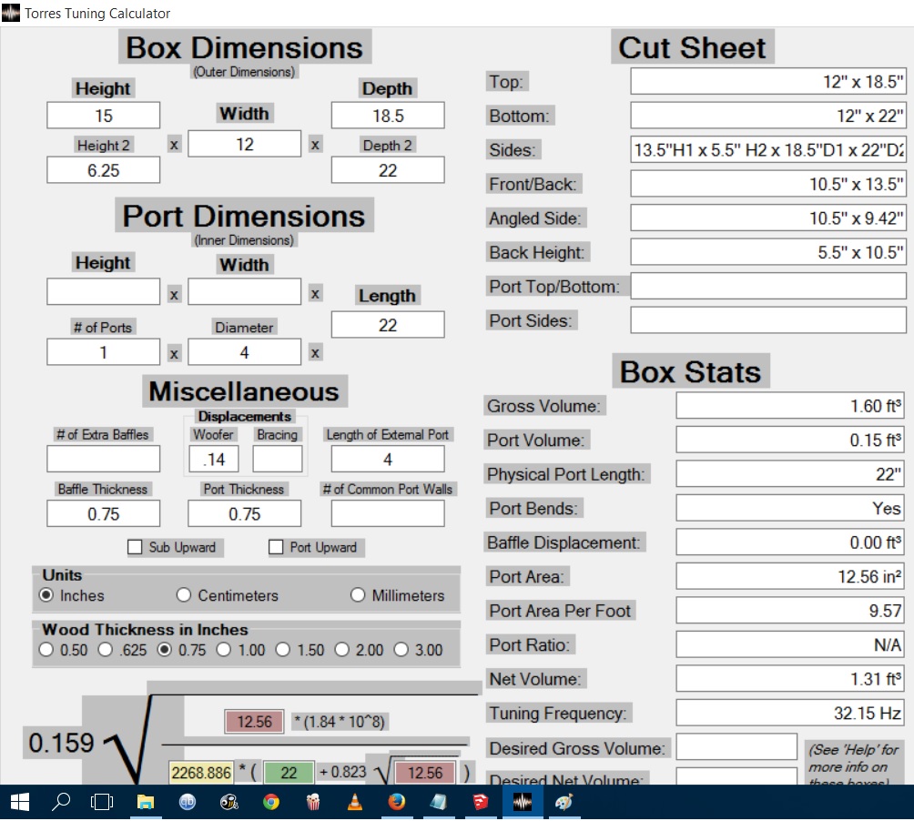Select Centimeters as the unit
914x821 pixels.
(184, 595)
